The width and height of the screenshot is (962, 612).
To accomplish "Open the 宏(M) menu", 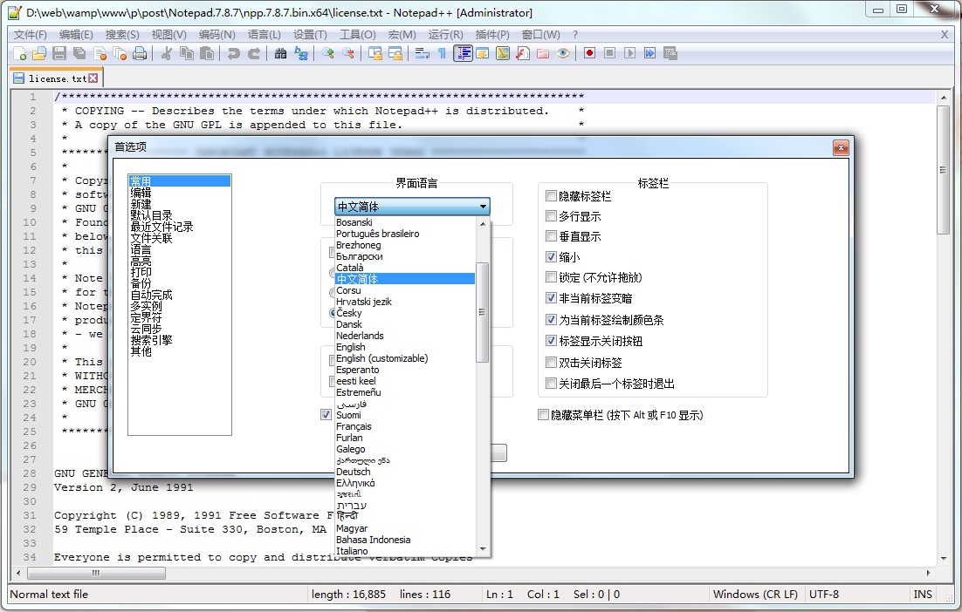I will click(x=402, y=34).
